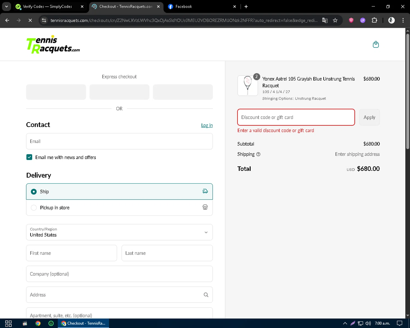Viewport: 410px width, 328px height.
Task: Open the browser profile avatar
Action: coord(391,20)
